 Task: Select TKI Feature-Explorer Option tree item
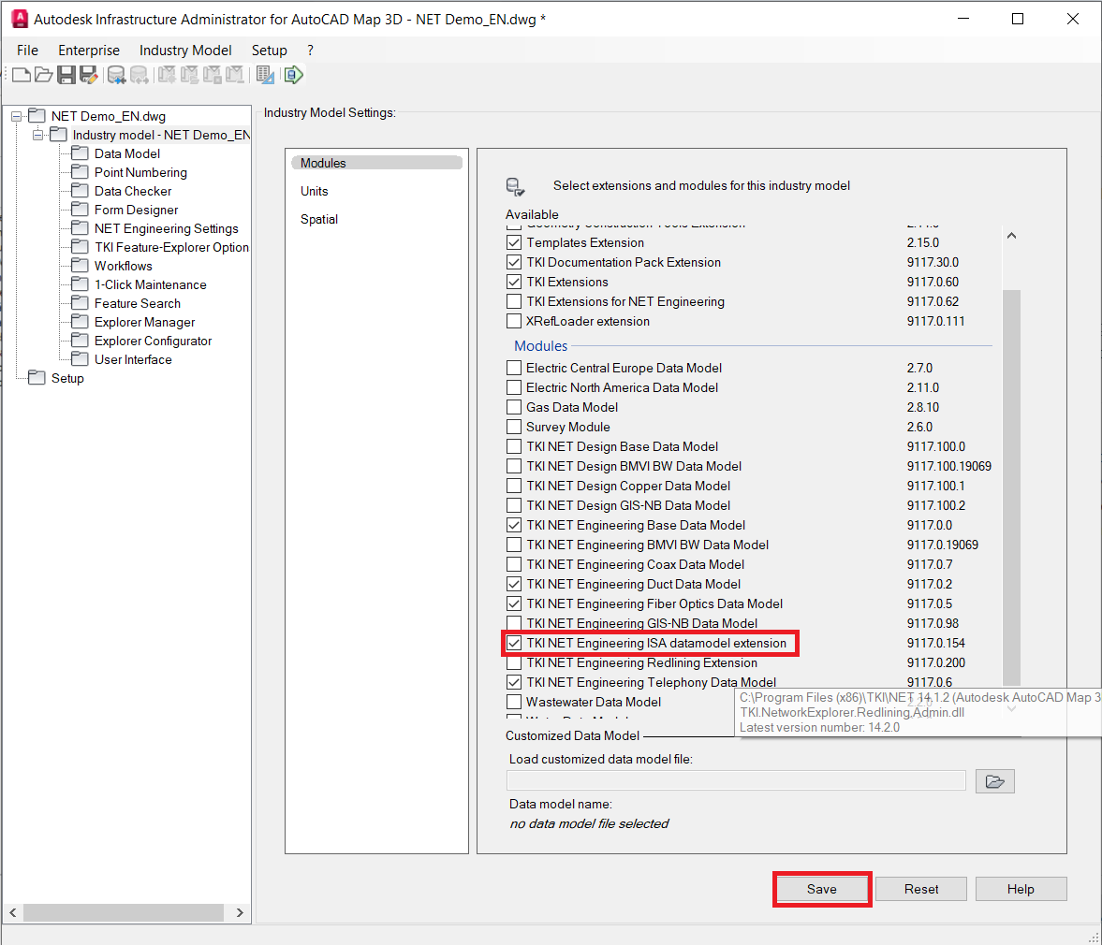point(171,247)
